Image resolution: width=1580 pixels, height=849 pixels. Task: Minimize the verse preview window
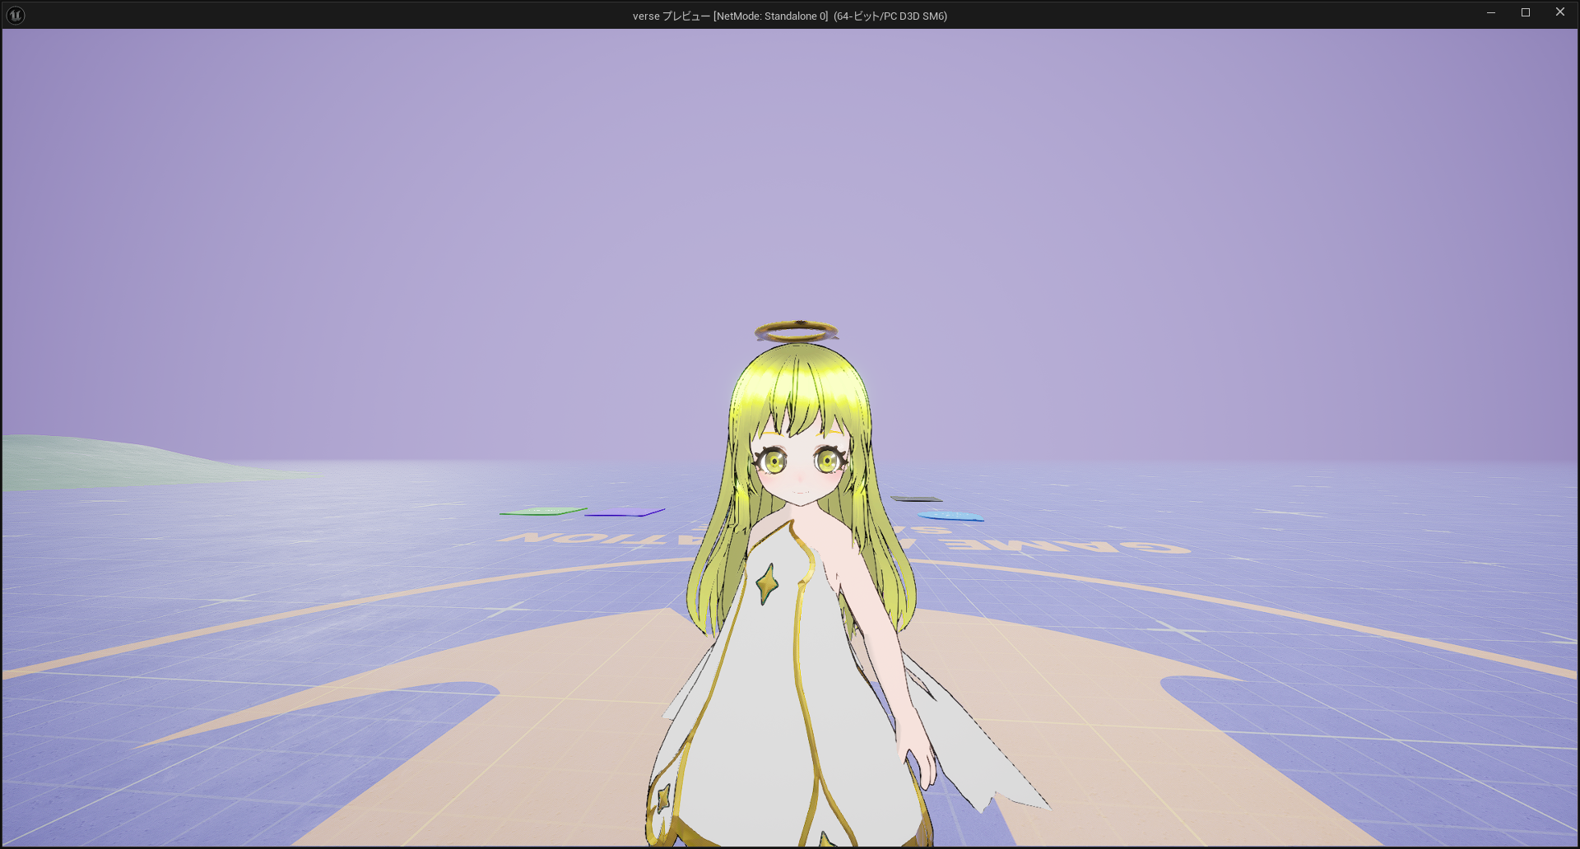click(x=1490, y=12)
